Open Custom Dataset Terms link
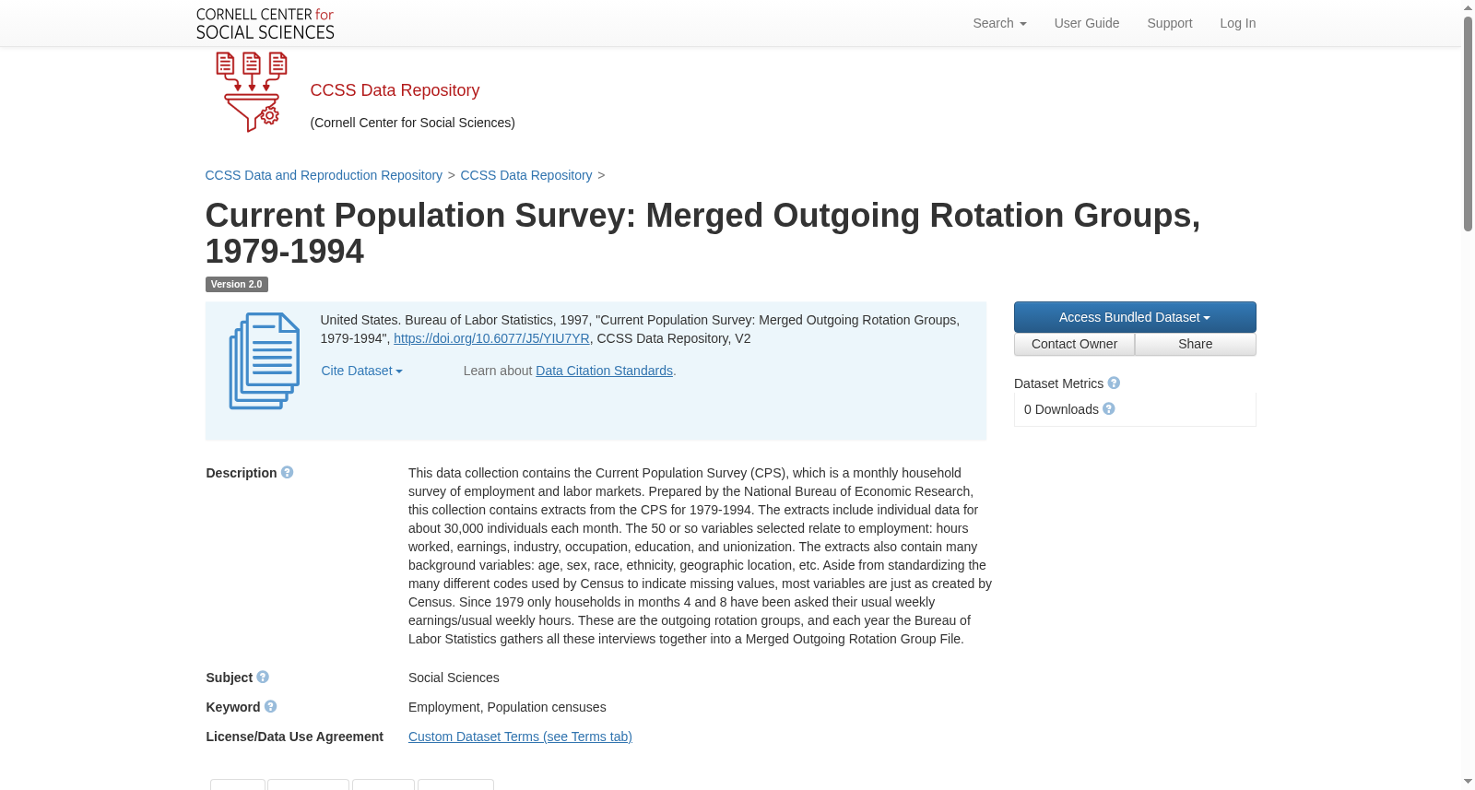 (520, 737)
